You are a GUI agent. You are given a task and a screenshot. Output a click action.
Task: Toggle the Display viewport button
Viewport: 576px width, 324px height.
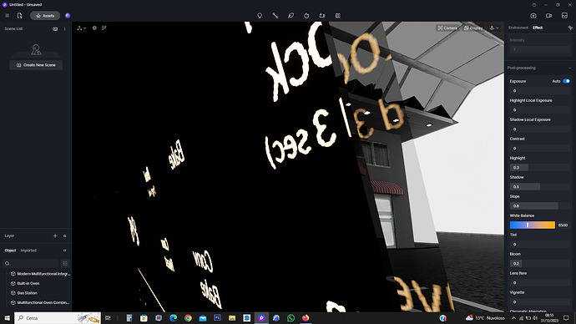pos(473,28)
